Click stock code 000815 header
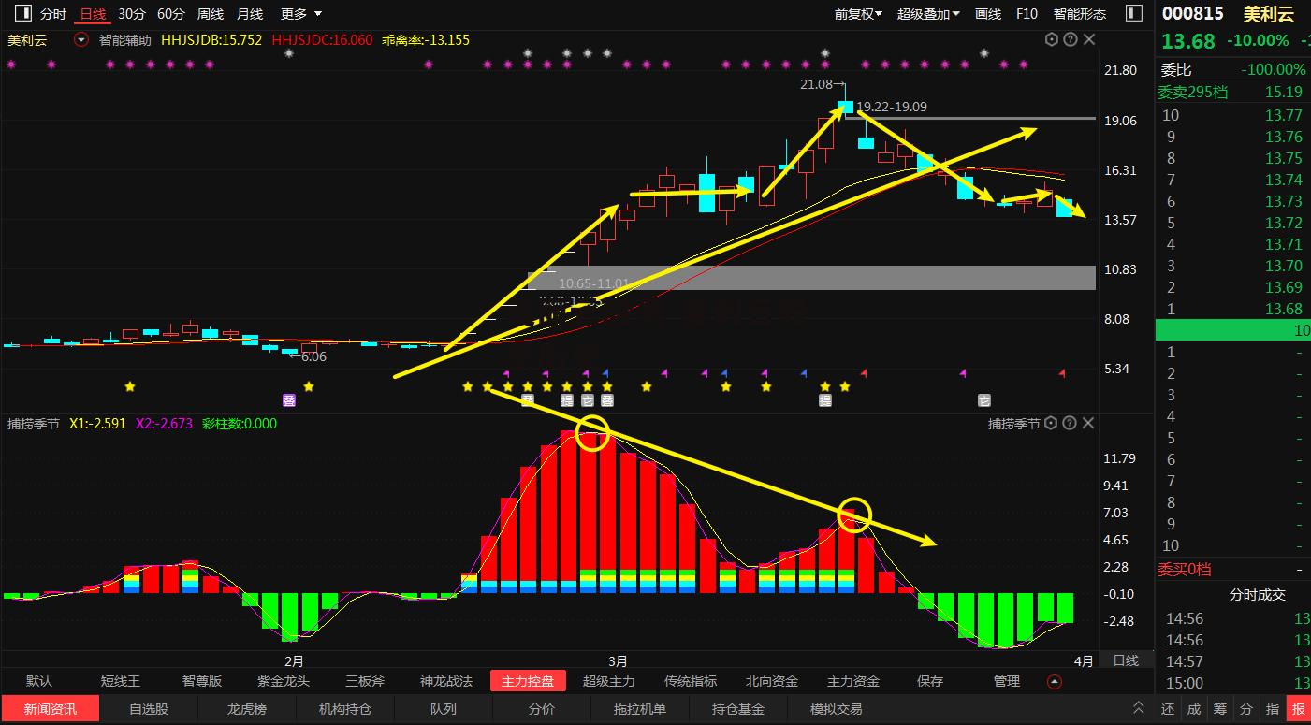 click(x=1192, y=14)
